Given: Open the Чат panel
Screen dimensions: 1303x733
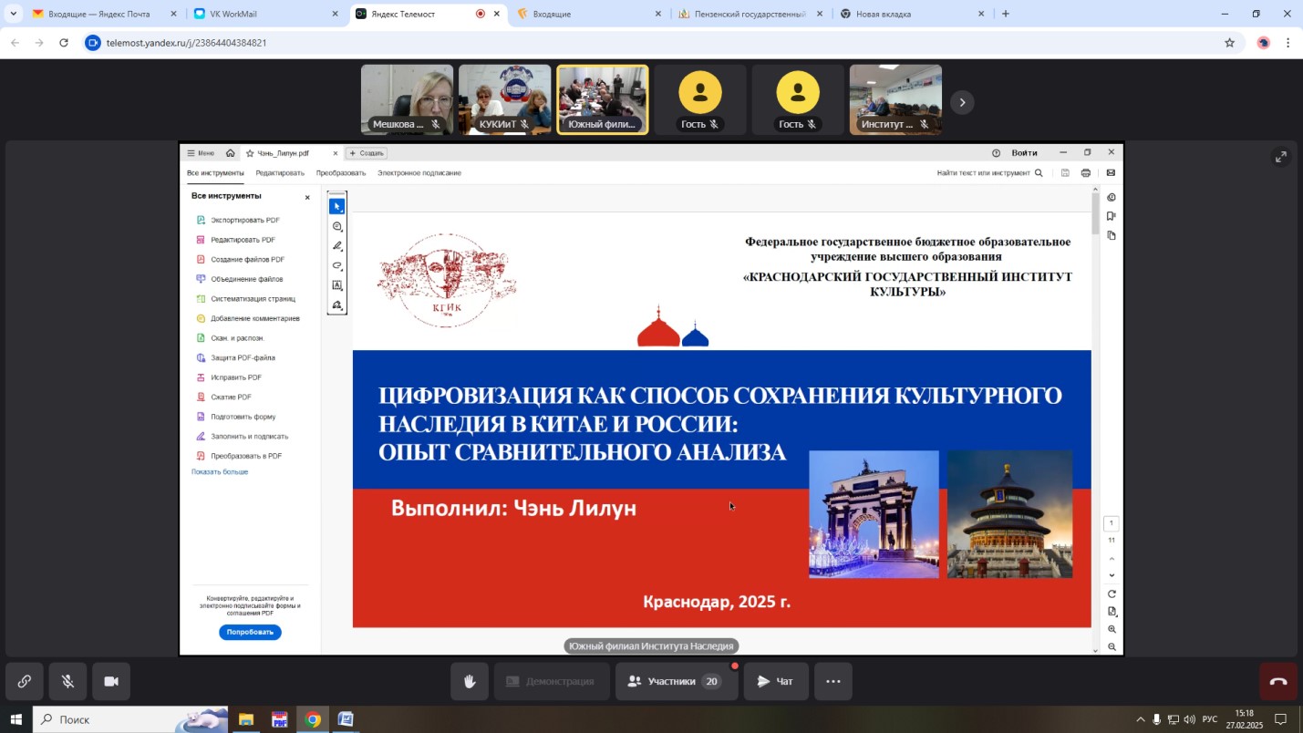Looking at the screenshot, I should click(x=775, y=682).
